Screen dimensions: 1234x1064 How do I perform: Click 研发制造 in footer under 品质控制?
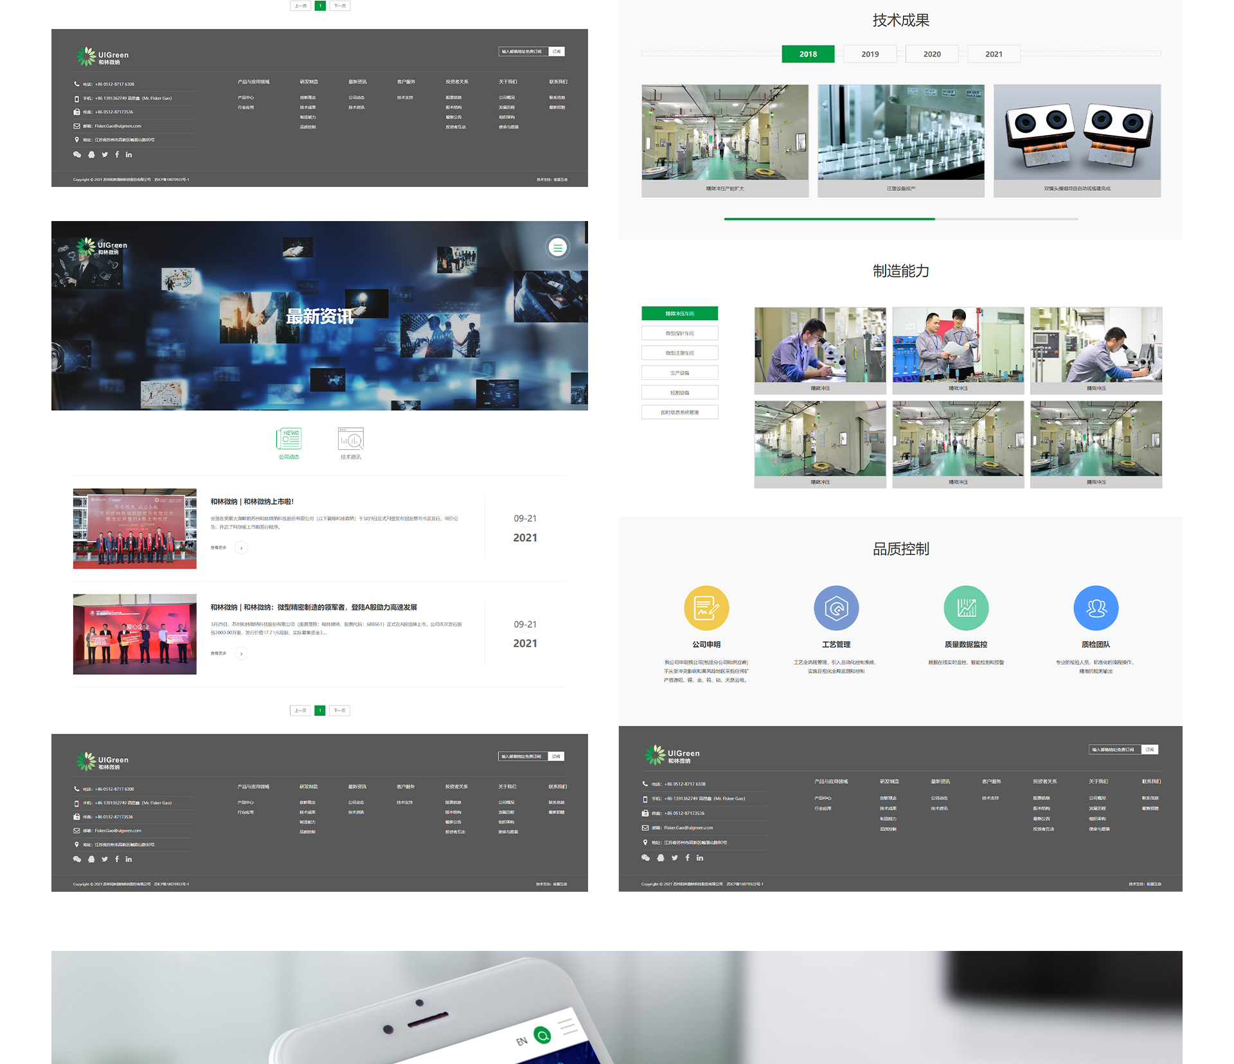coord(890,782)
